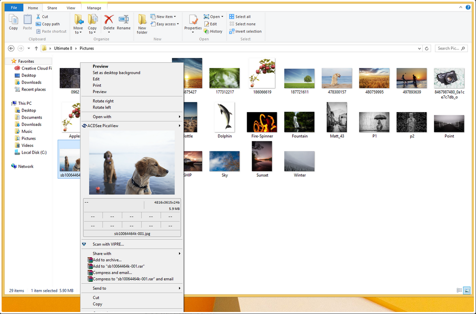Click the New folder icon
The image size is (476, 314).
pyautogui.click(x=142, y=20)
